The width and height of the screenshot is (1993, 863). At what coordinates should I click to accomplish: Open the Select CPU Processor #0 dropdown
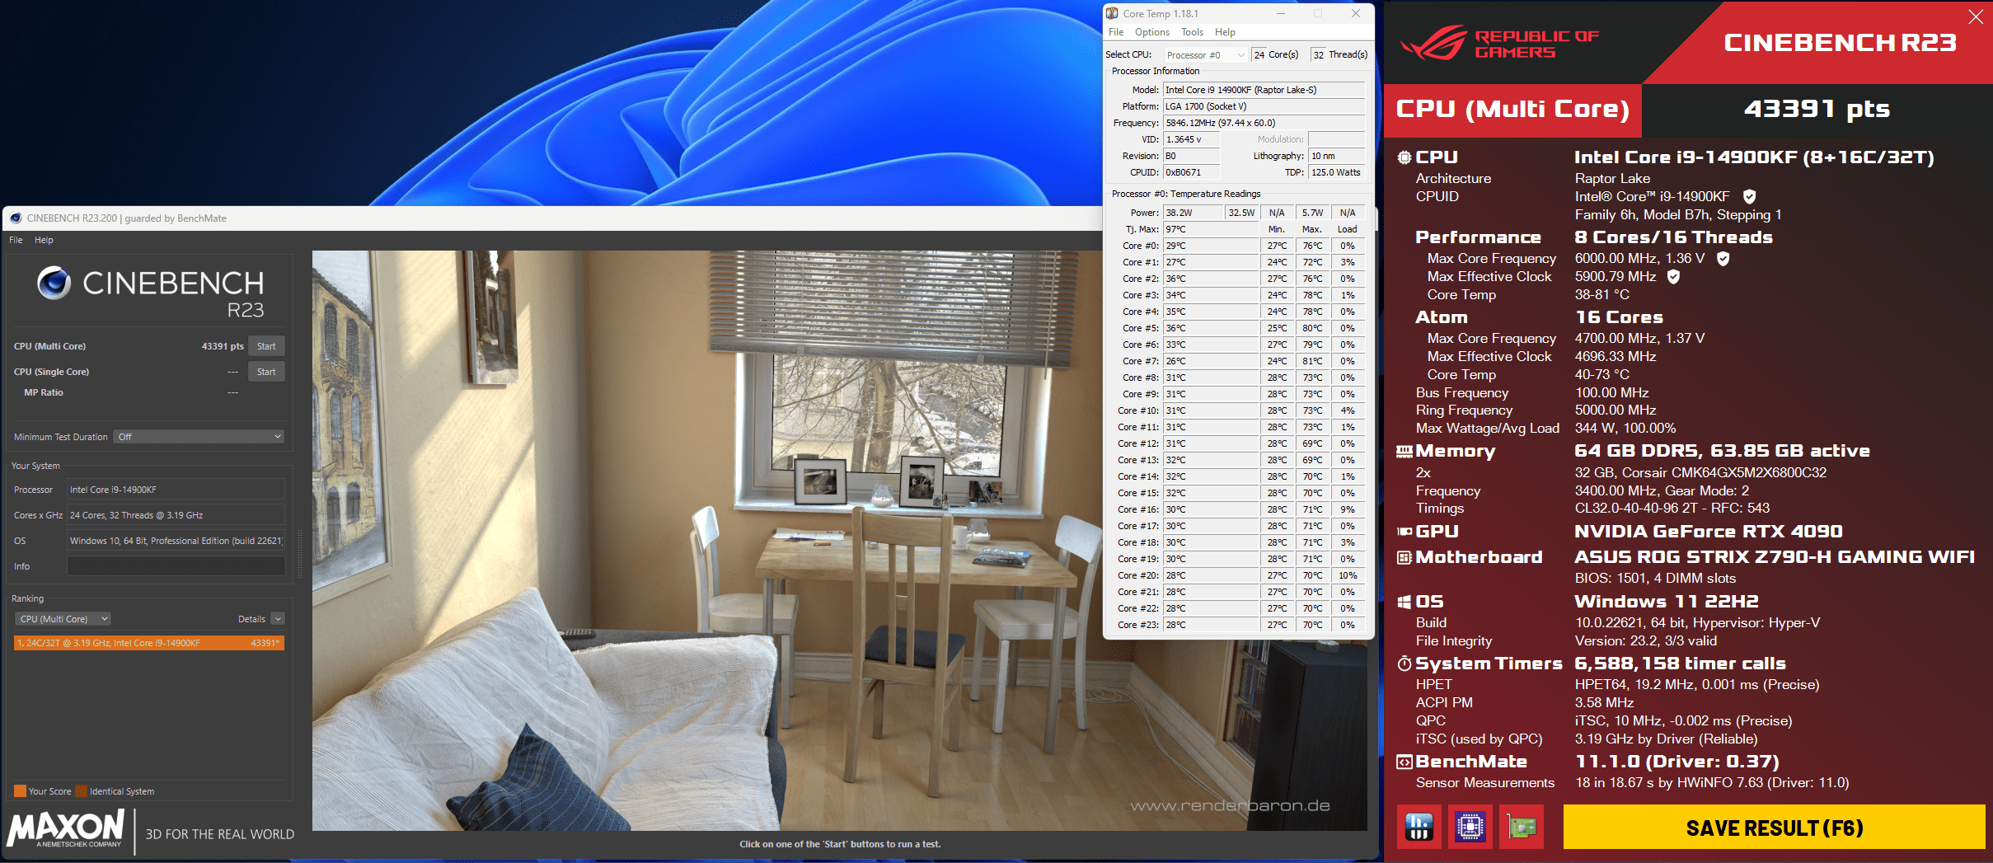click(1205, 55)
